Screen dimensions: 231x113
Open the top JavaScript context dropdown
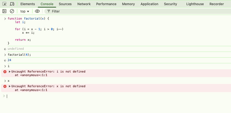click(x=25, y=11)
